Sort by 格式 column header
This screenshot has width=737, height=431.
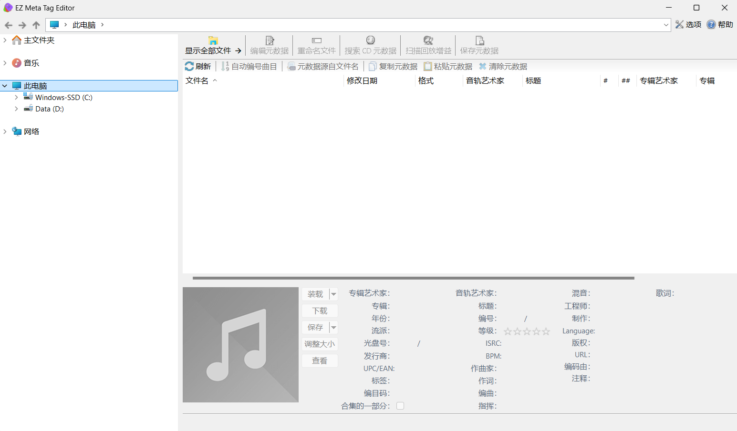[x=439, y=81]
